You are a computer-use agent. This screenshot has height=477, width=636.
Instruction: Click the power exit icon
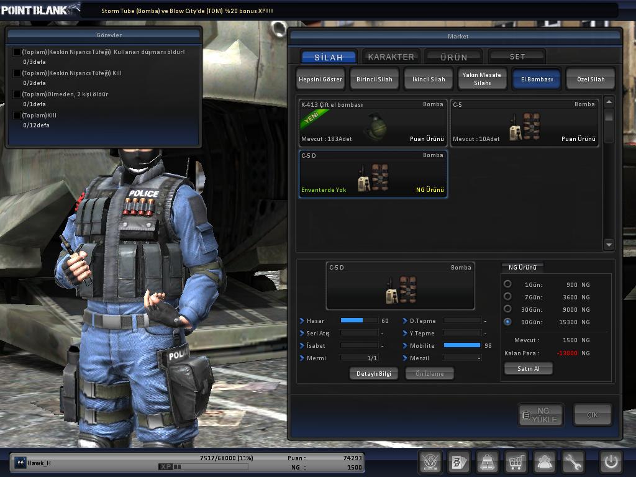tap(611, 462)
